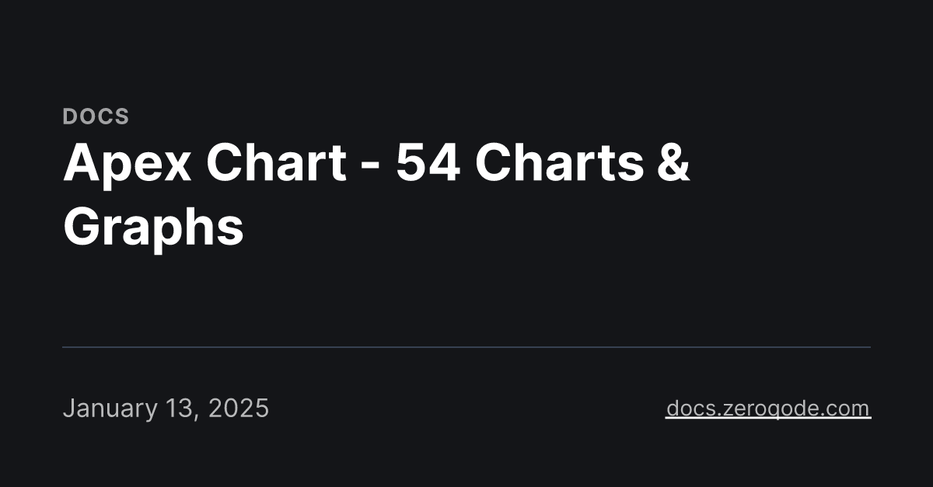Click the capital G in Graphs

click(x=79, y=228)
